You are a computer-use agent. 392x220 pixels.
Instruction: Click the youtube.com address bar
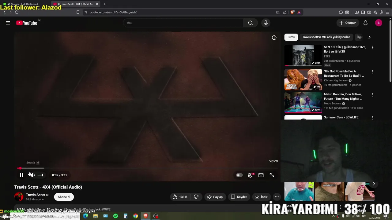coord(181,12)
